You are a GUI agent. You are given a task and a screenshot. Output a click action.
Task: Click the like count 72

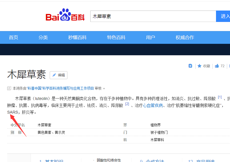pos(223,66)
